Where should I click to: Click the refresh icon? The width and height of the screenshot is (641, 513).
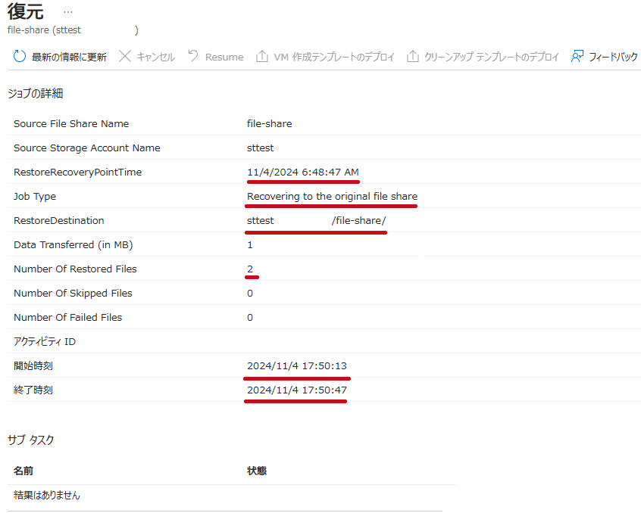[19, 56]
